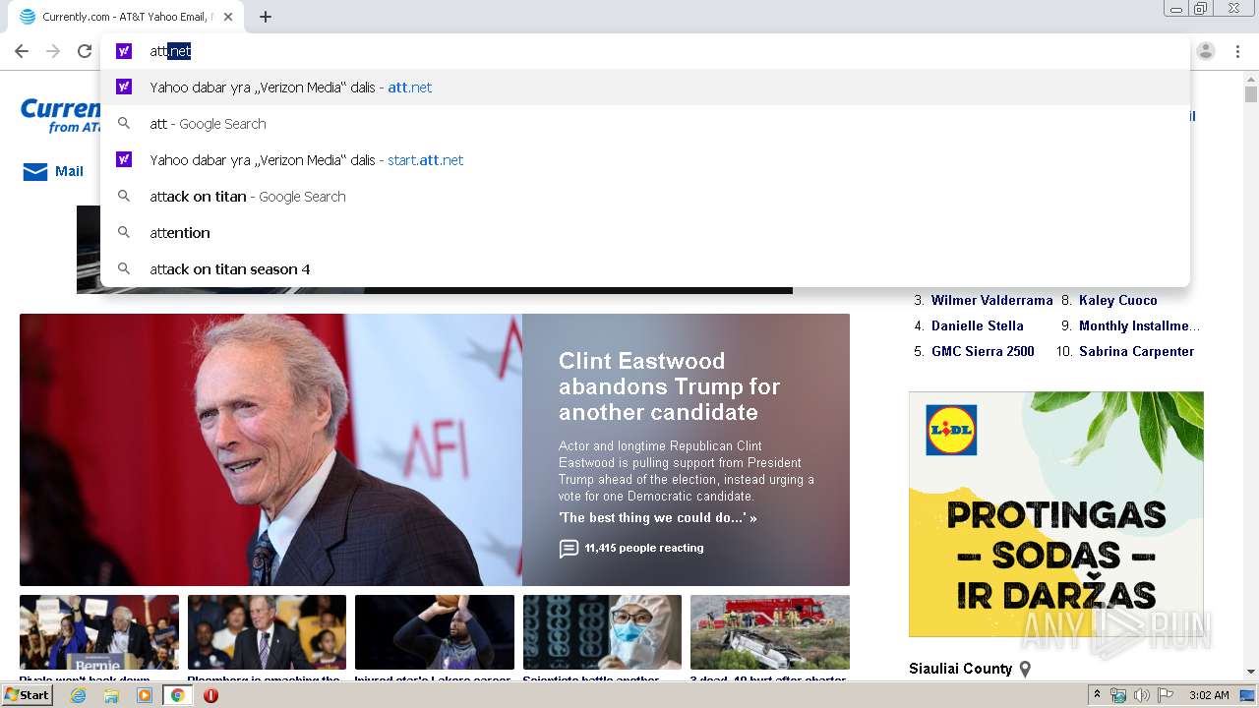Click trending search Wilmer Valderrama

coord(991,300)
